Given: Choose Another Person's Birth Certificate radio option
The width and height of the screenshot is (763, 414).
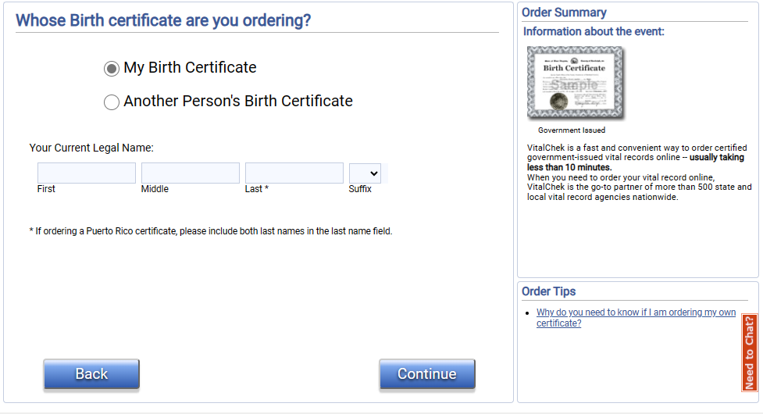Looking at the screenshot, I should pyautogui.click(x=112, y=102).
